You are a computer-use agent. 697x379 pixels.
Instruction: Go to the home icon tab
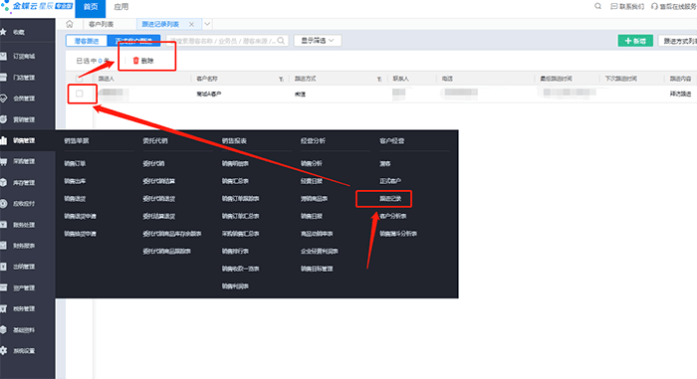70,24
